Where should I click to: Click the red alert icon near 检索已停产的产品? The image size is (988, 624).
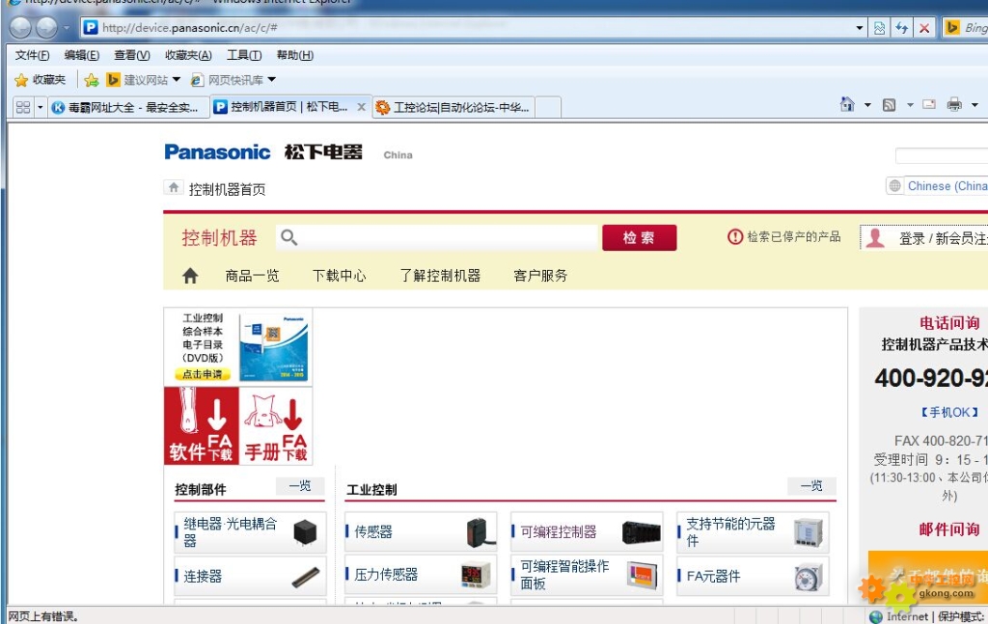(x=734, y=236)
